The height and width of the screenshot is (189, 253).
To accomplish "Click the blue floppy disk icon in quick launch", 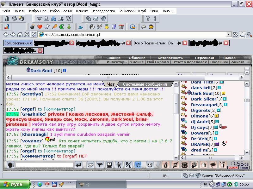I will (x=54, y=184).
